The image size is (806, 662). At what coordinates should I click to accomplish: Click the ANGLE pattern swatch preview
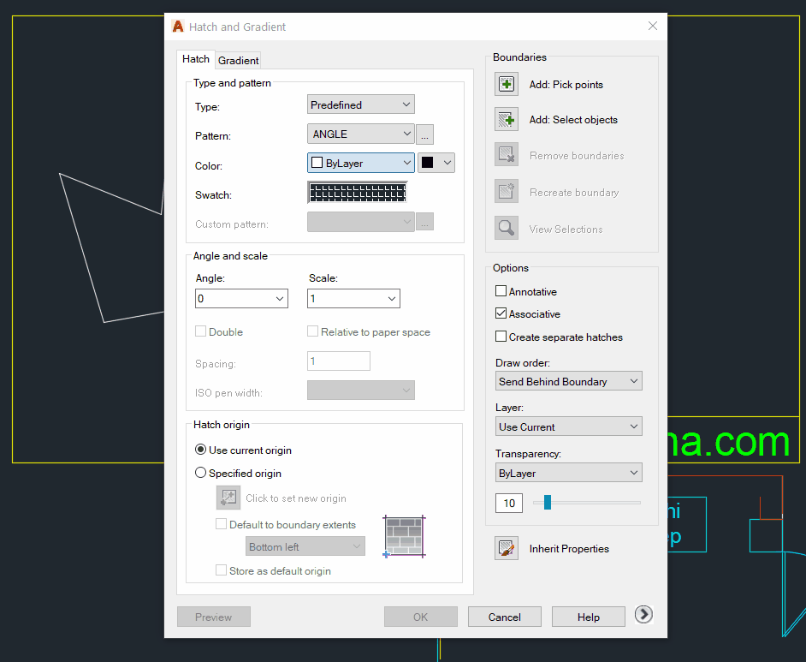click(358, 193)
